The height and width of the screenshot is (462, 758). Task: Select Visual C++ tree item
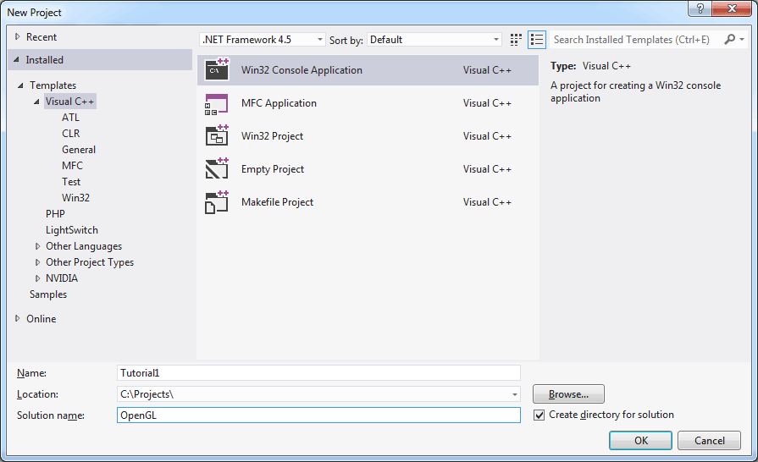pos(69,102)
